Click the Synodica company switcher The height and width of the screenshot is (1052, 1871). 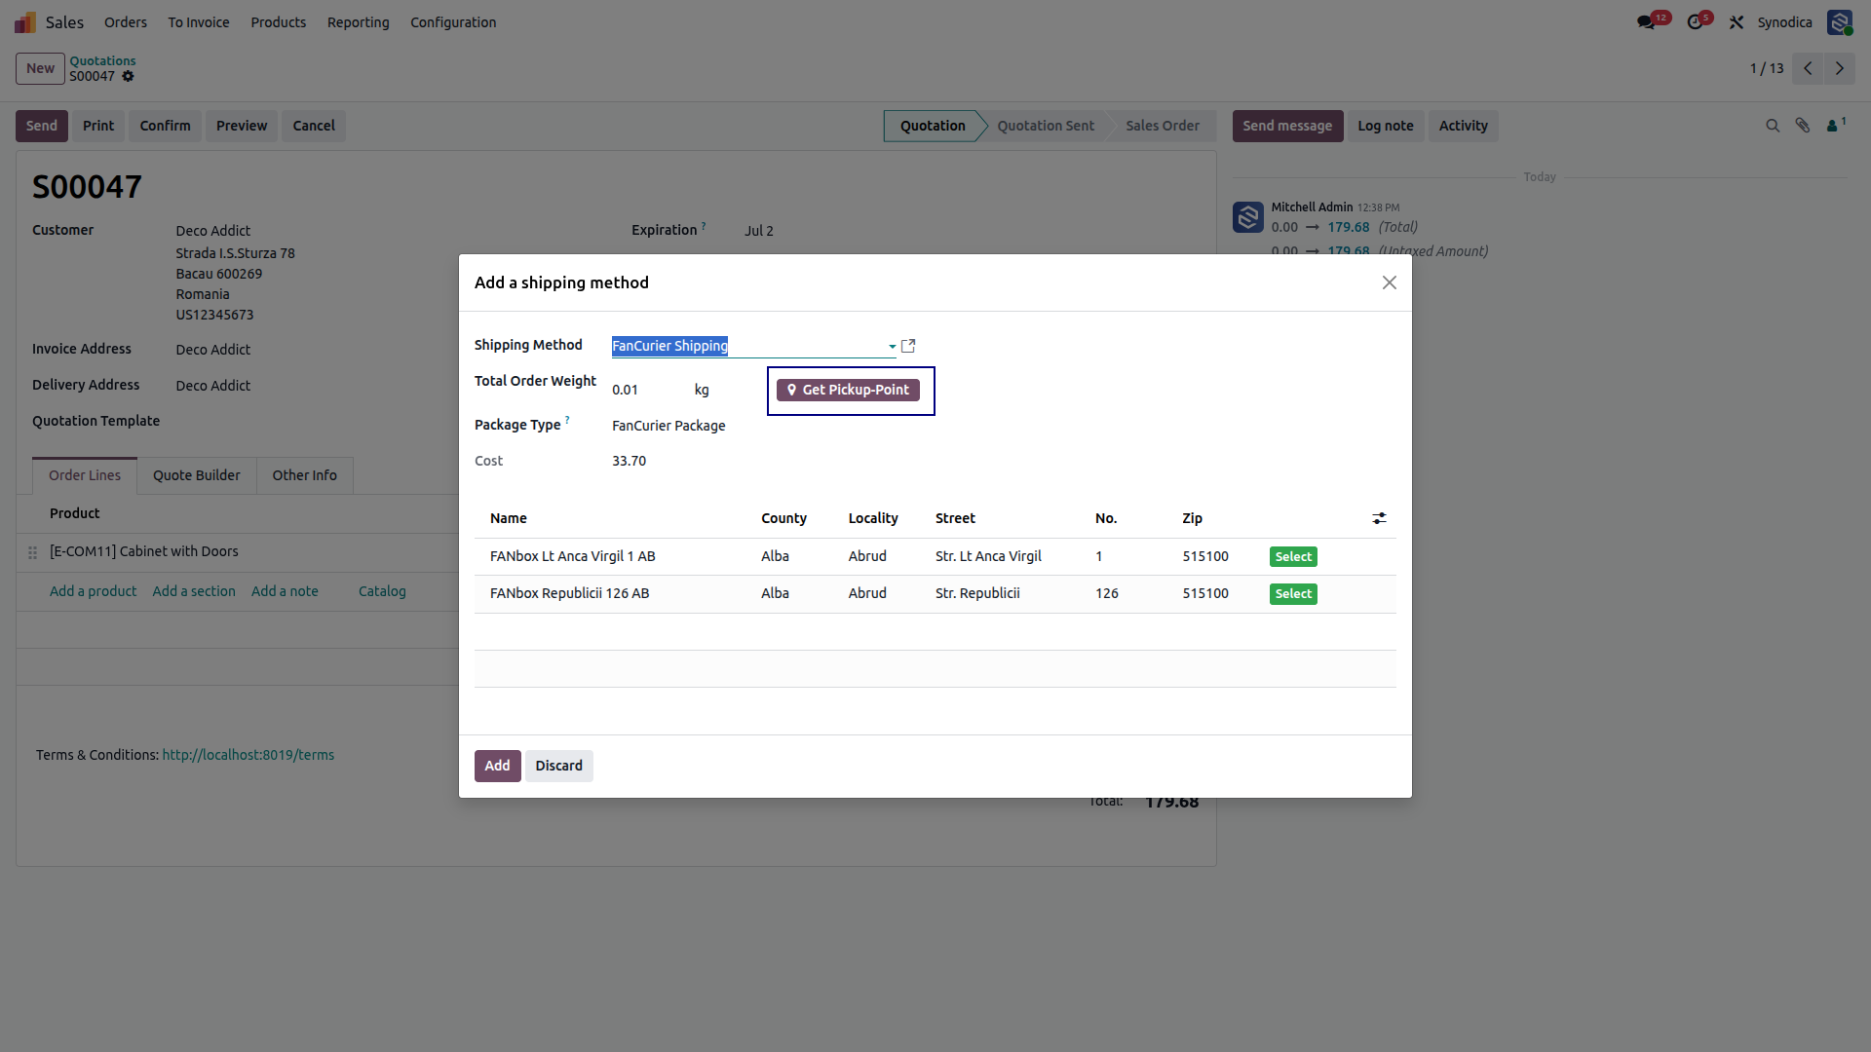point(1784,21)
